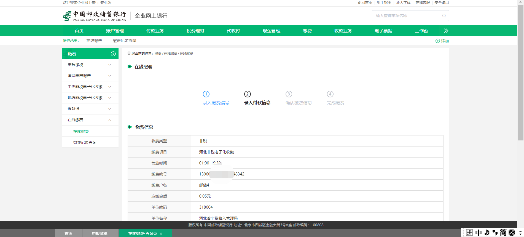The width and height of the screenshot is (524, 237).
Task: Open 缴费记录查询 in the sidebar
Action: (x=85, y=142)
